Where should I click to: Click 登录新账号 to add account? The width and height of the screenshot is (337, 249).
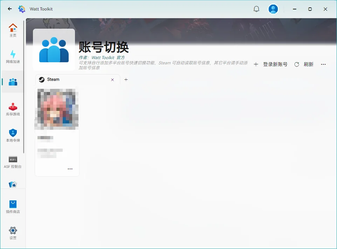(270, 64)
